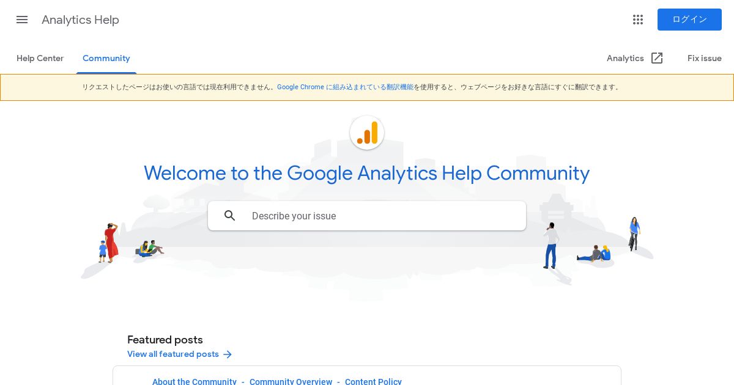
Task: Click the ログイン sign-in button
Action: [x=689, y=20]
